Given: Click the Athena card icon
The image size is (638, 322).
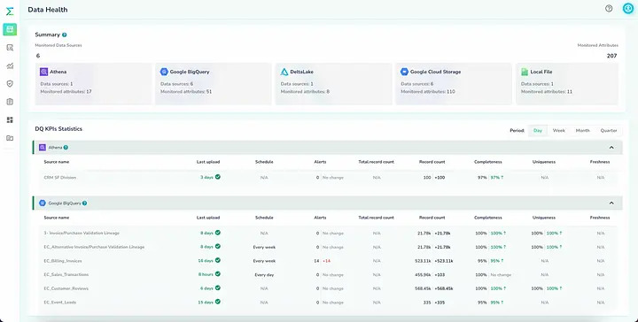Looking at the screenshot, I should point(44,72).
